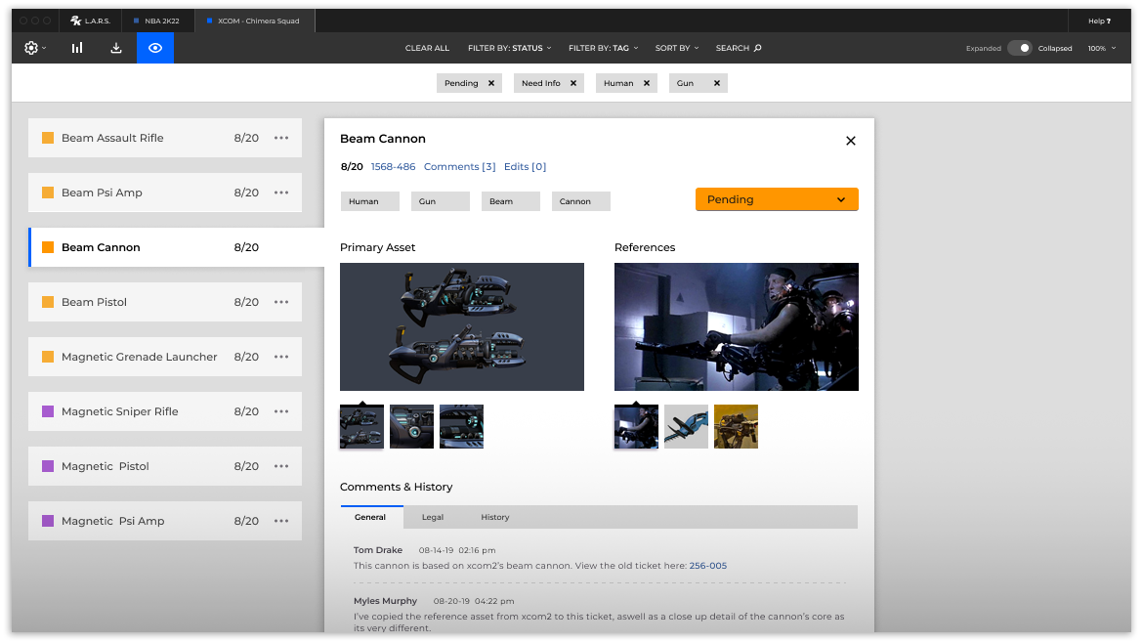Remove the Need Info filter chip
Screen dimensions: 1143x643
click(x=572, y=83)
